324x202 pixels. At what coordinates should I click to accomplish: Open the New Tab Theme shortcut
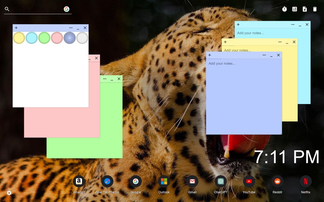[107, 182]
